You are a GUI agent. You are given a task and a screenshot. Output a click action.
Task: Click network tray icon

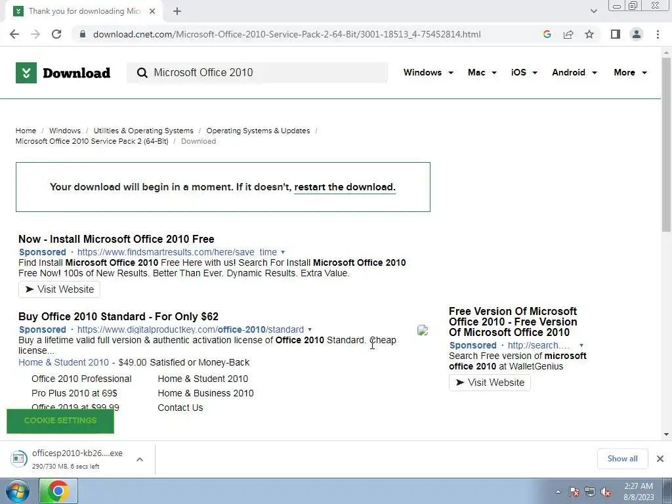(590, 492)
